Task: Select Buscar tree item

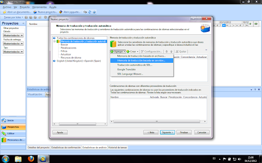Action: pos(64,44)
